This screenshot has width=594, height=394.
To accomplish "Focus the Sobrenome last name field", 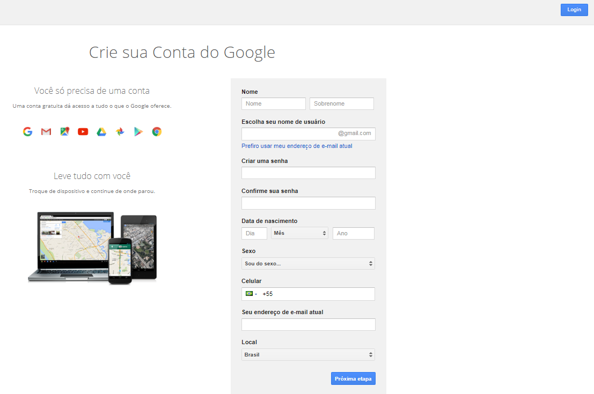I will (342, 103).
